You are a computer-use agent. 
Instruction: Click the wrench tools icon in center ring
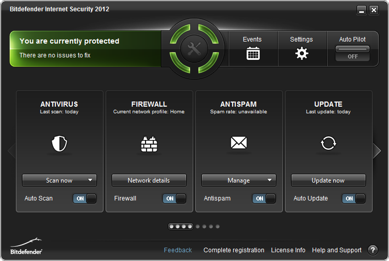pyautogui.click(x=194, y=49)
